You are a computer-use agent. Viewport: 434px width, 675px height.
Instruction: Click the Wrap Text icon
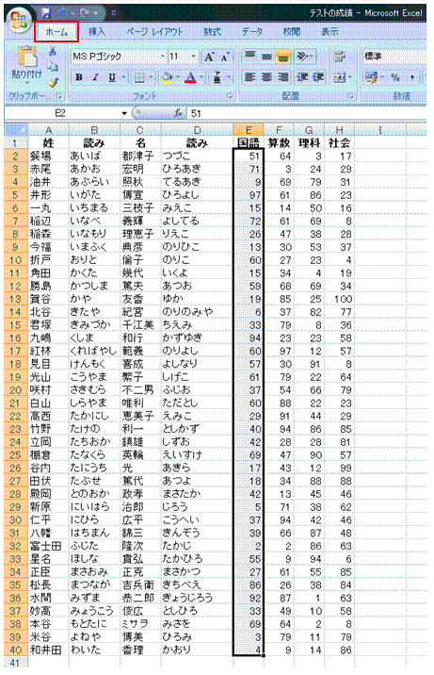click(340, 57)
